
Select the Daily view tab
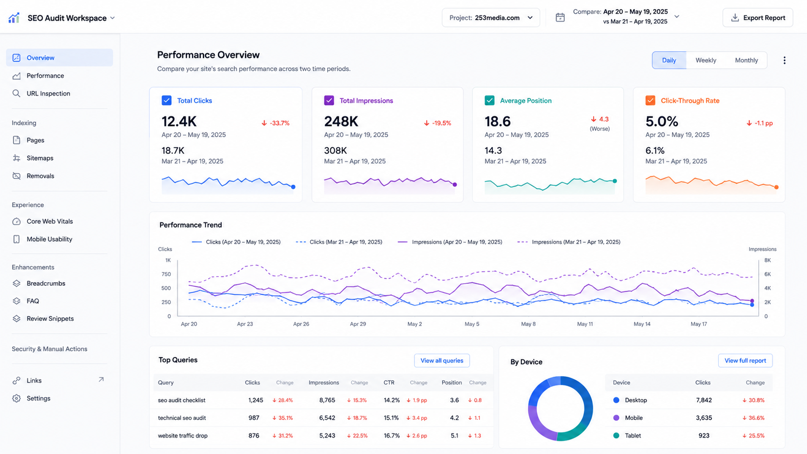pos(669,60)
